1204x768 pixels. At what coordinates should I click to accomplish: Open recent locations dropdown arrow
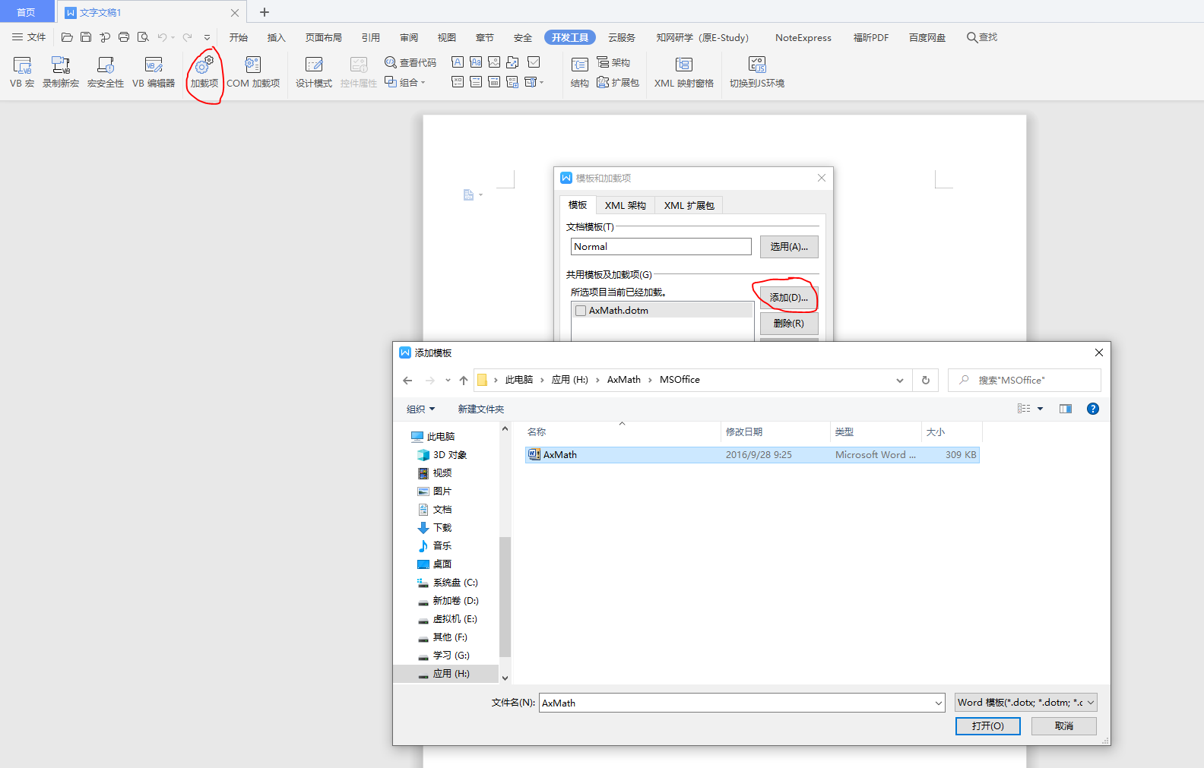[x=448, y=381]
